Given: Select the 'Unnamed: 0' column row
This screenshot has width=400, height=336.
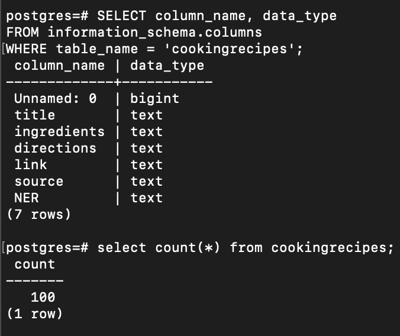Looking at the screenshot, I should 97,98.
